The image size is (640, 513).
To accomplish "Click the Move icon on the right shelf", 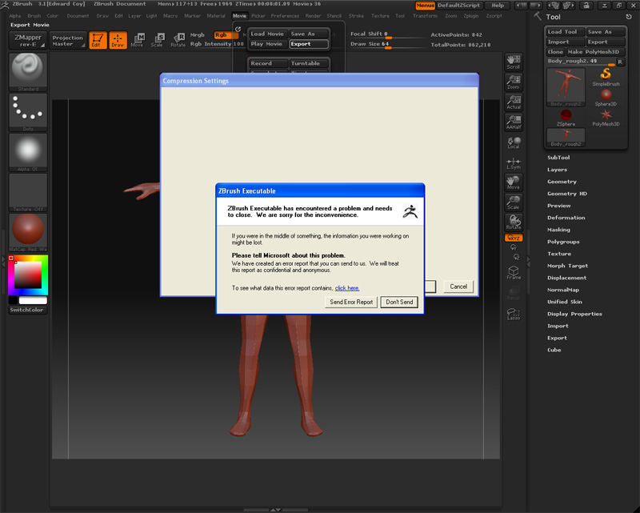I will (x=513, y=182).
